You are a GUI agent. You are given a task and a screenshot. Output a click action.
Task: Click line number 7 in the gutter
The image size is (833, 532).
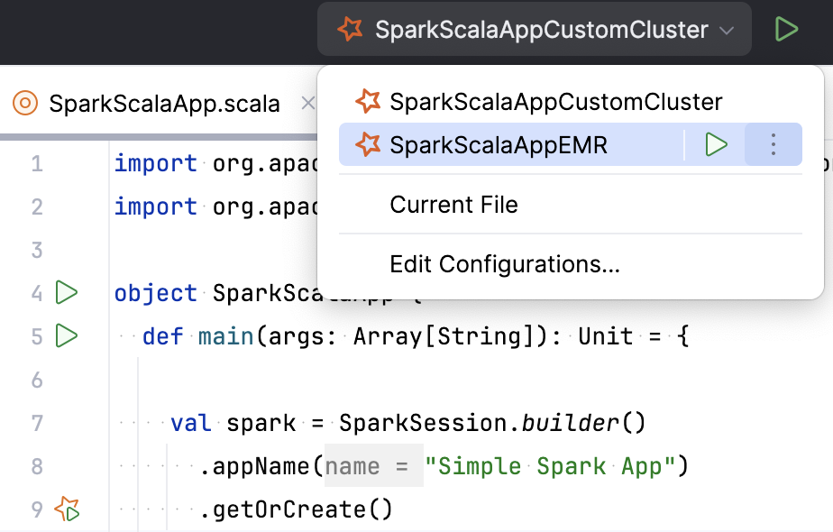(x=37, y=422)
